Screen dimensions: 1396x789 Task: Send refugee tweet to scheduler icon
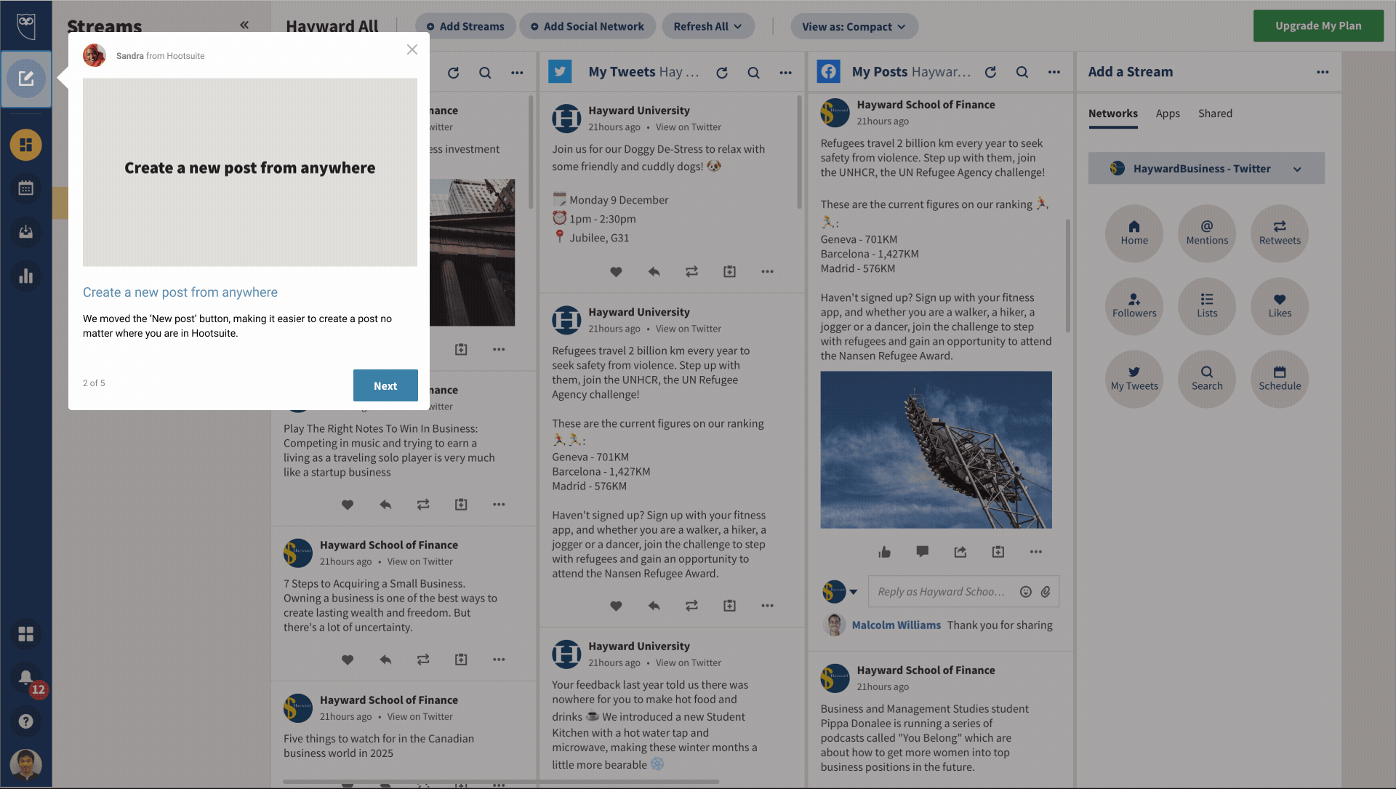(729, 606)
